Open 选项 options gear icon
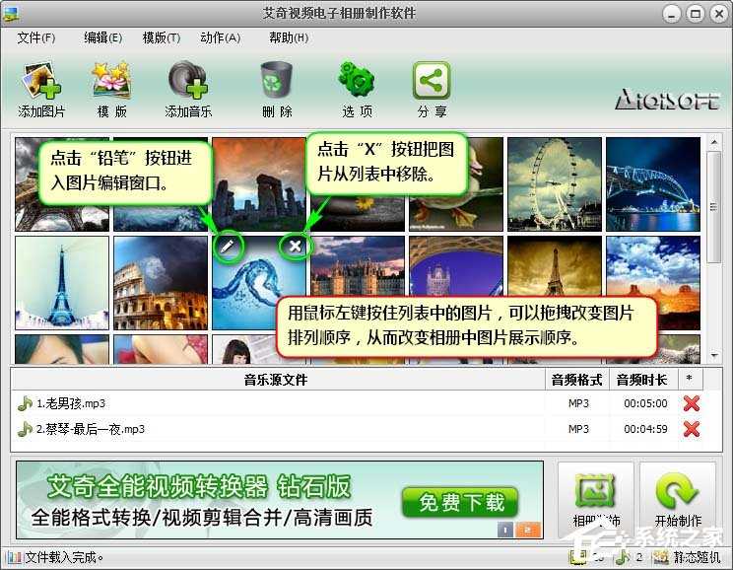This screenshot has width=733, height=570. pyautogui.click(x=357, y=81)
